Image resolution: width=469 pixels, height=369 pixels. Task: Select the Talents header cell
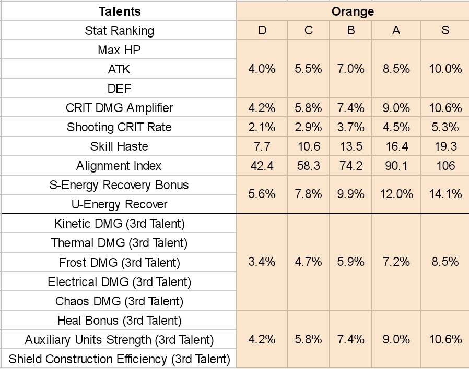[119, 11]
